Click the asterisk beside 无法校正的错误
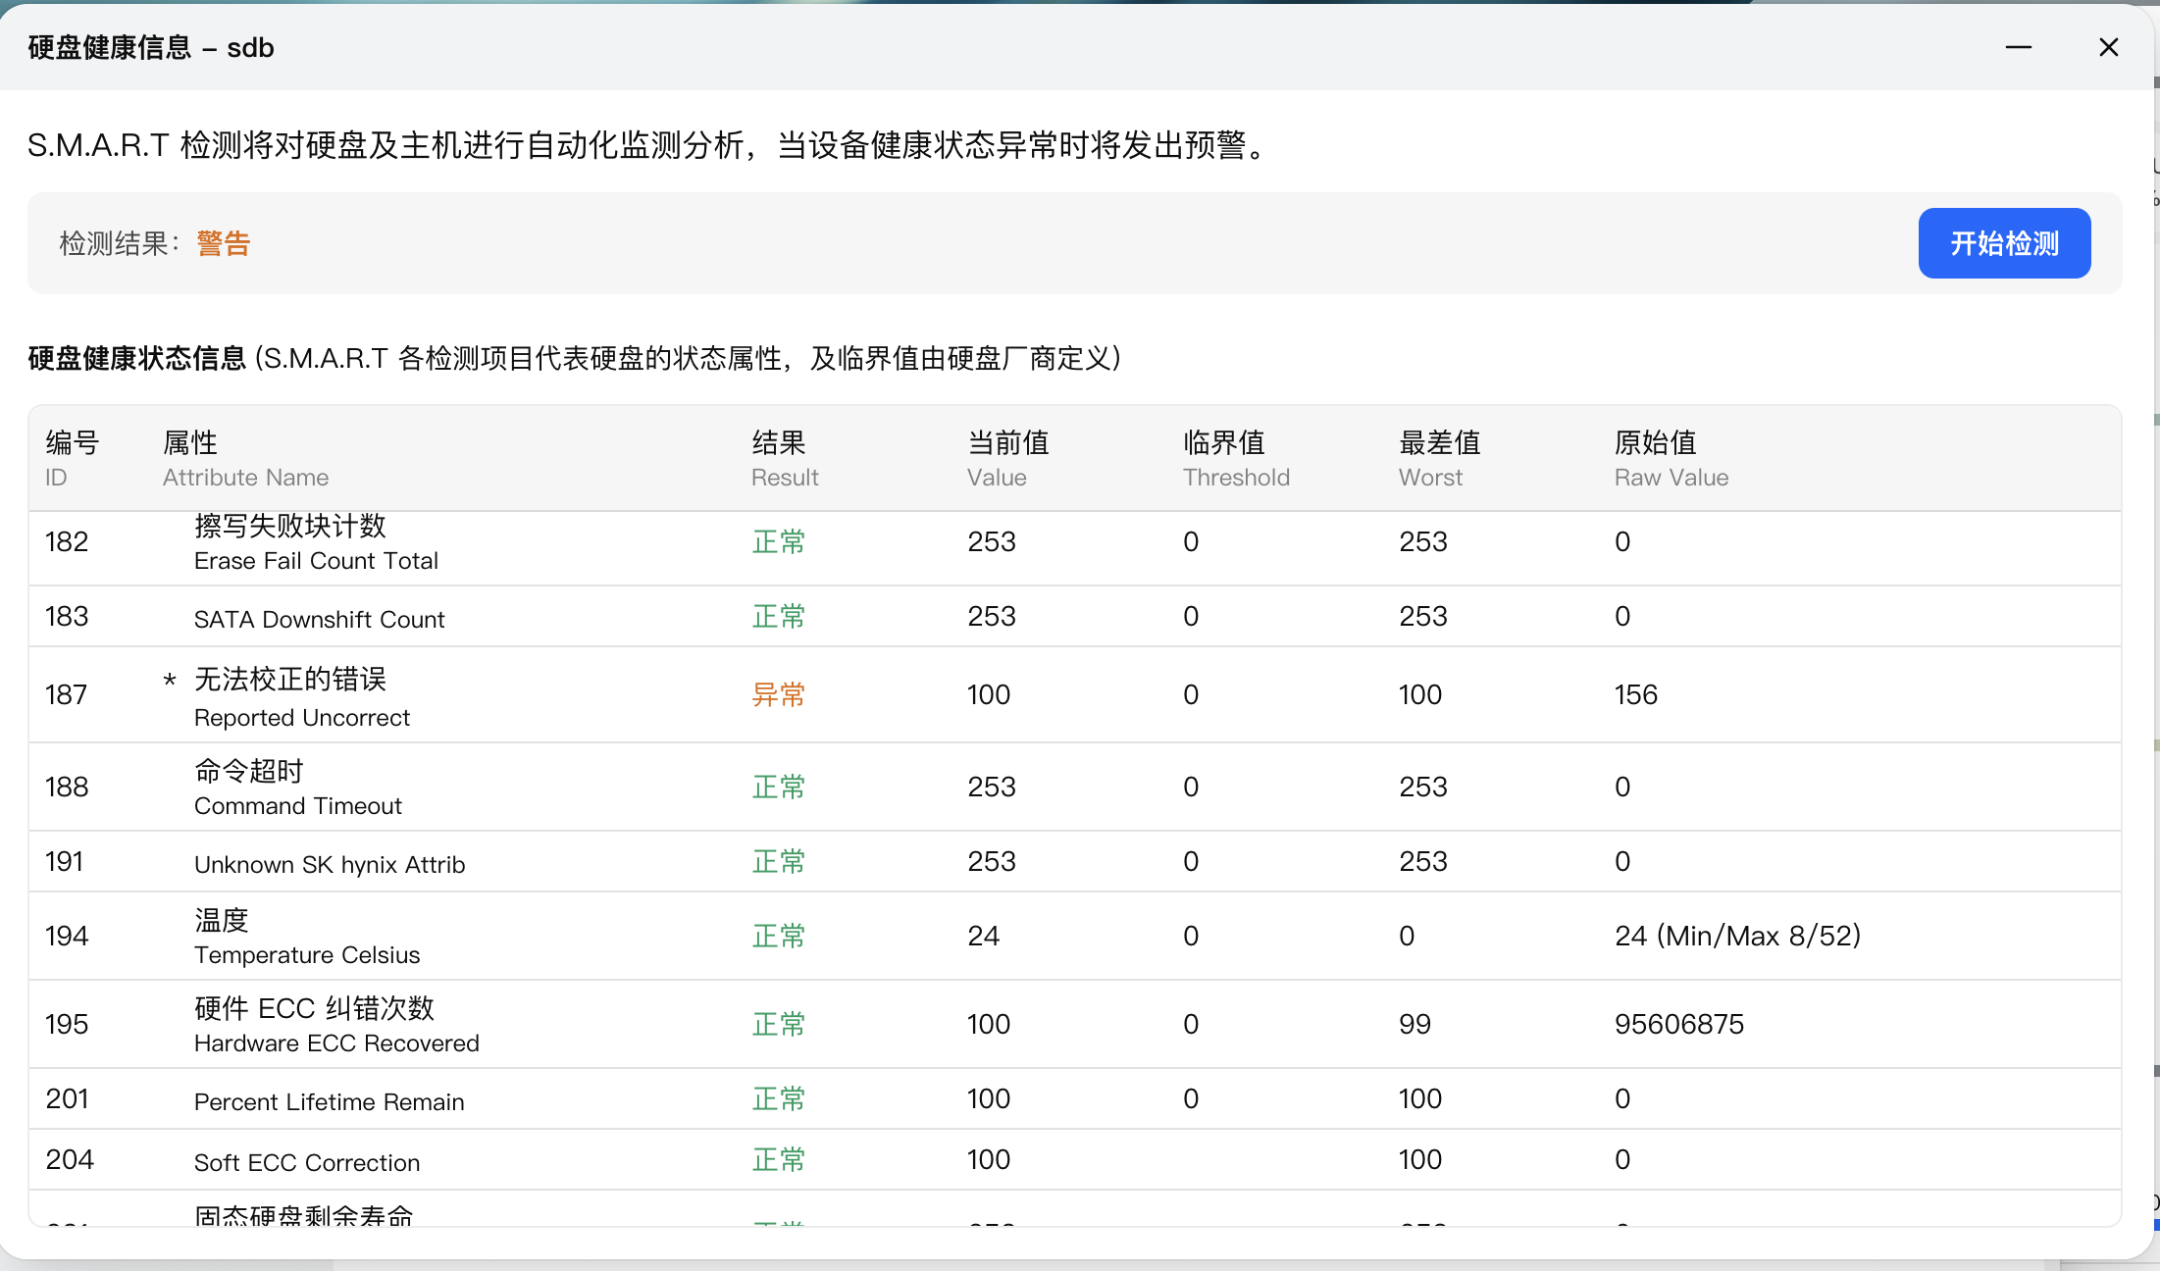This screenshot has height=1271, width=2160. pyautogui.click(x=170, y=681)
